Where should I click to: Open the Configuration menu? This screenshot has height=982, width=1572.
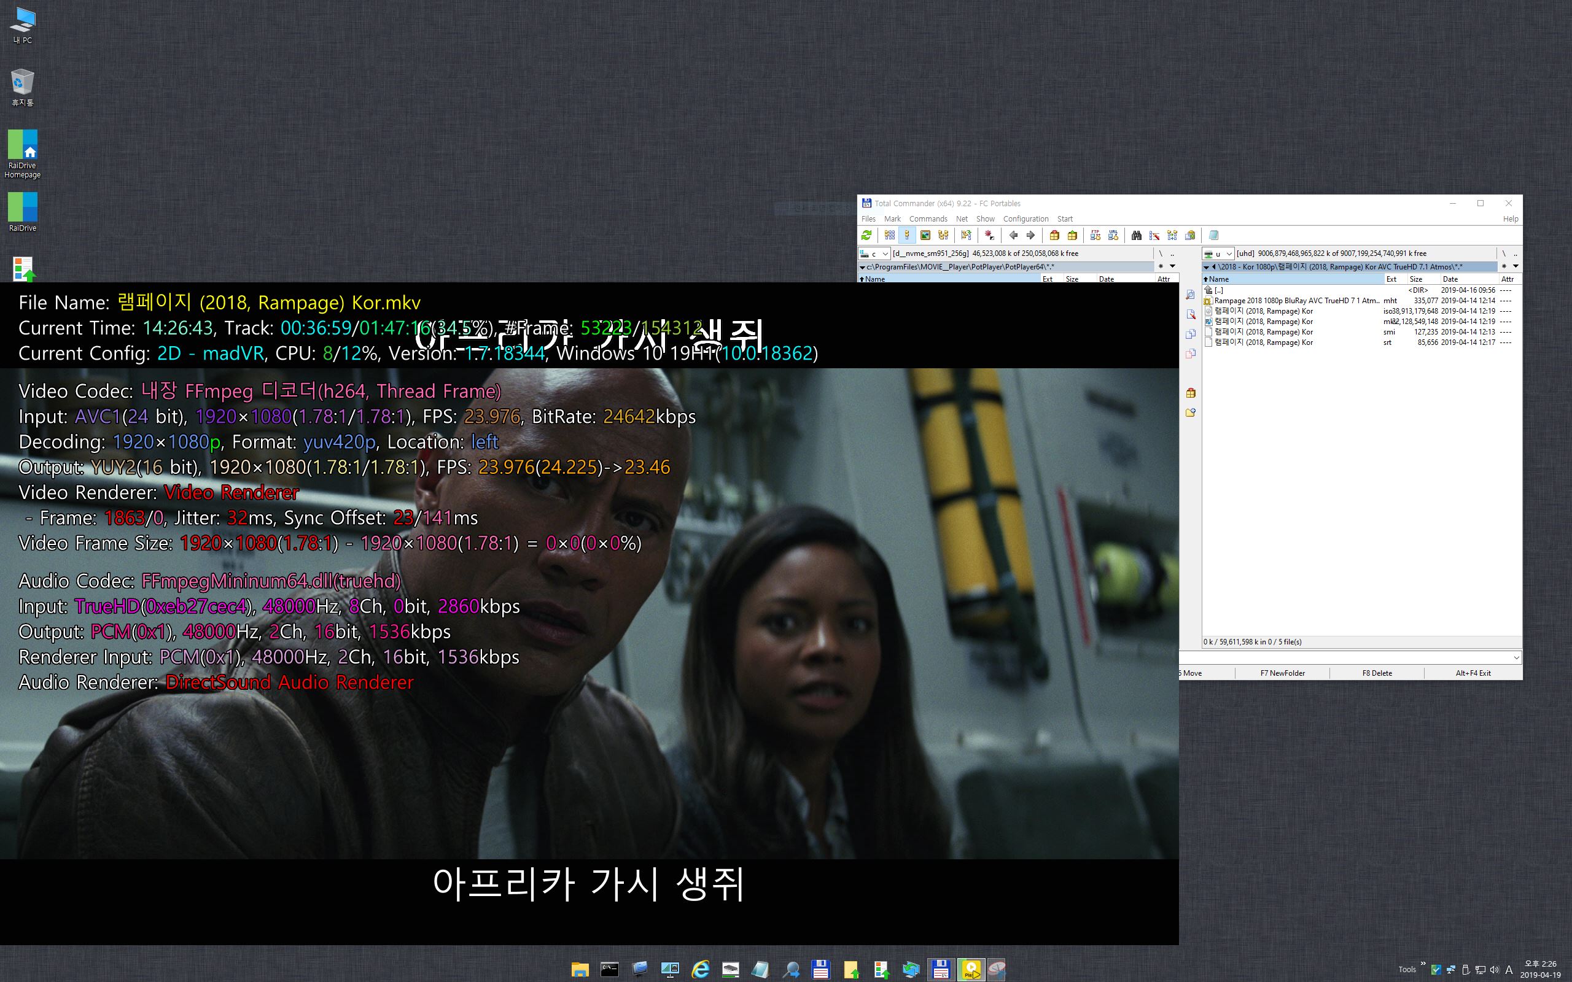point(1025,219)
